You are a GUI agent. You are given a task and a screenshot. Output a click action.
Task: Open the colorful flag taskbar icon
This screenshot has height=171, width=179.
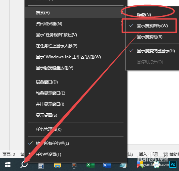(140, 165)
